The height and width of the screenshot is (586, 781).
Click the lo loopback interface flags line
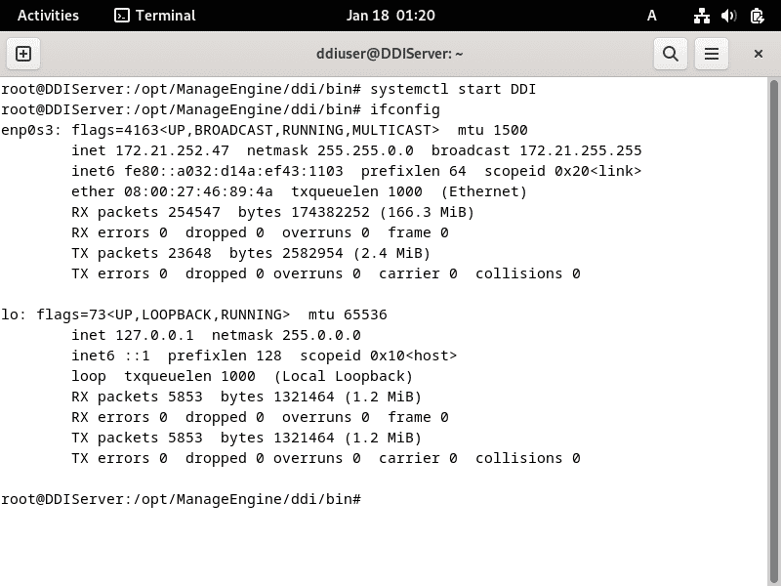pyautogui.click(x=194, y=314)
